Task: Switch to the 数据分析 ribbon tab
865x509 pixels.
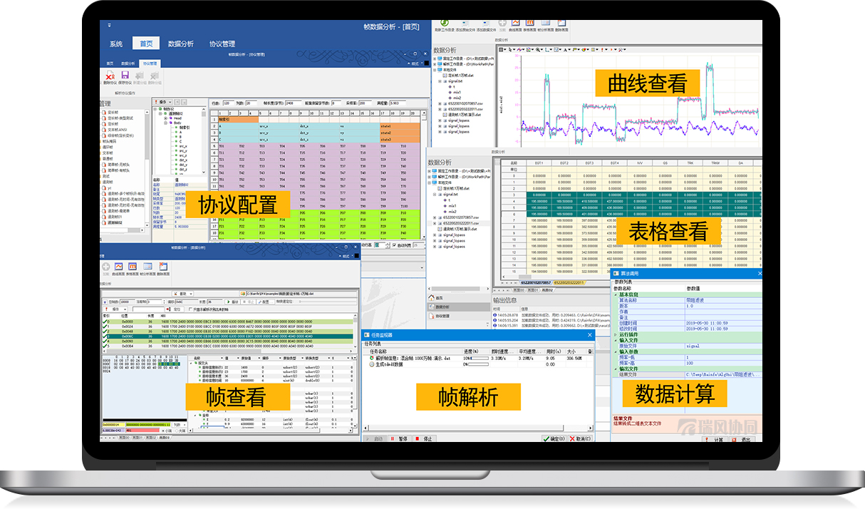Action: [x=180, y=43]
